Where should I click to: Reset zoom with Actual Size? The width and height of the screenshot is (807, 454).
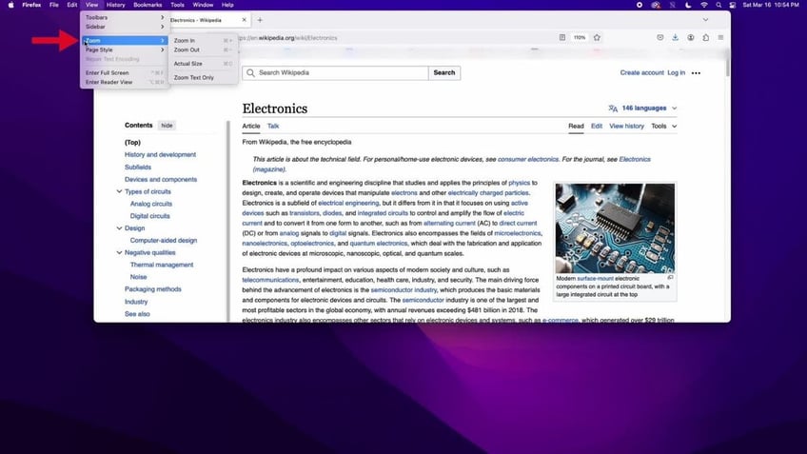[204, 64]
